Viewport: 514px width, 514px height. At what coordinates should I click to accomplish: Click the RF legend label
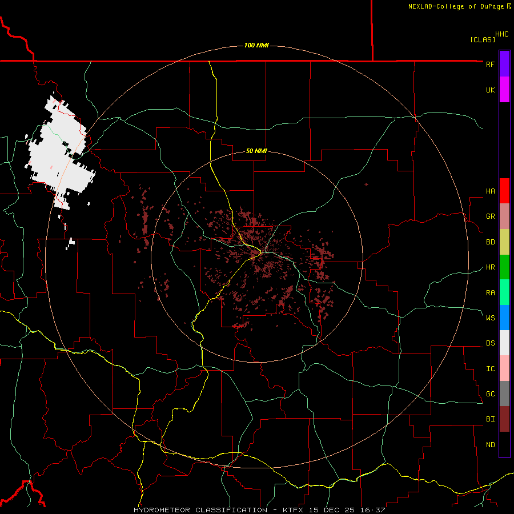[x=490, y=64]
